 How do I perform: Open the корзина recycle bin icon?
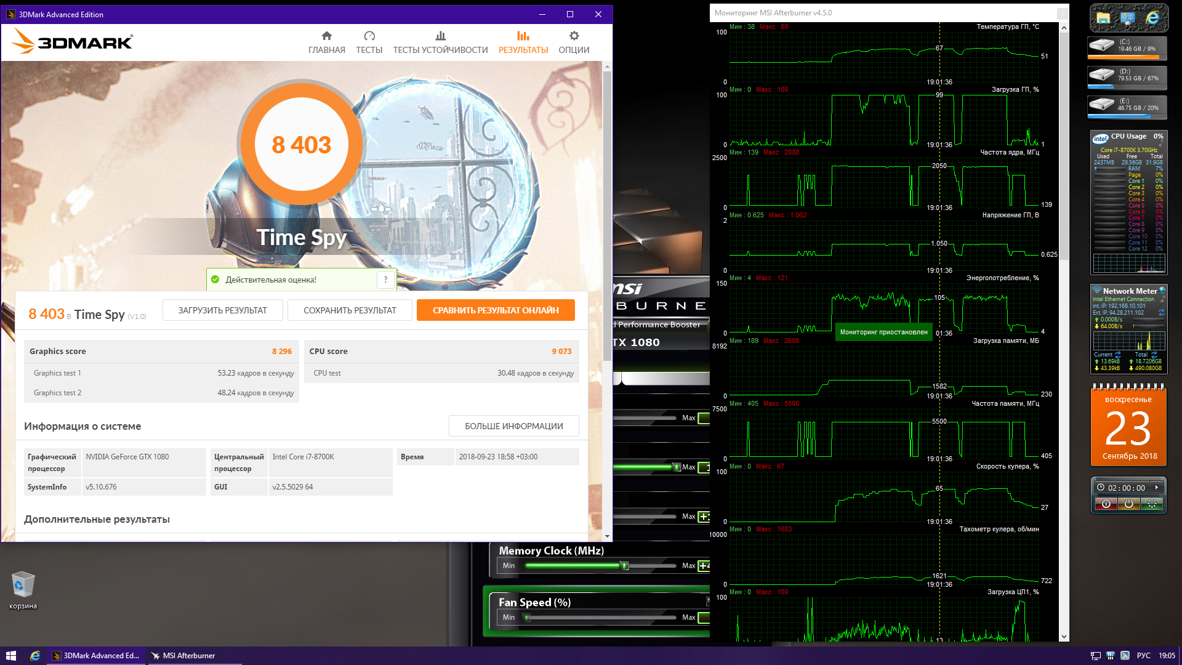click(23, 586)
